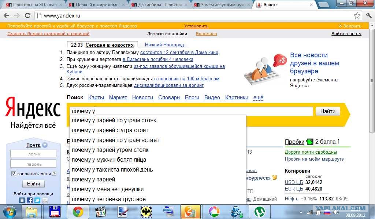Screen dimensions: 375x219
Task: Click the browser forward arrow
Action: click(x=17, y=16)
